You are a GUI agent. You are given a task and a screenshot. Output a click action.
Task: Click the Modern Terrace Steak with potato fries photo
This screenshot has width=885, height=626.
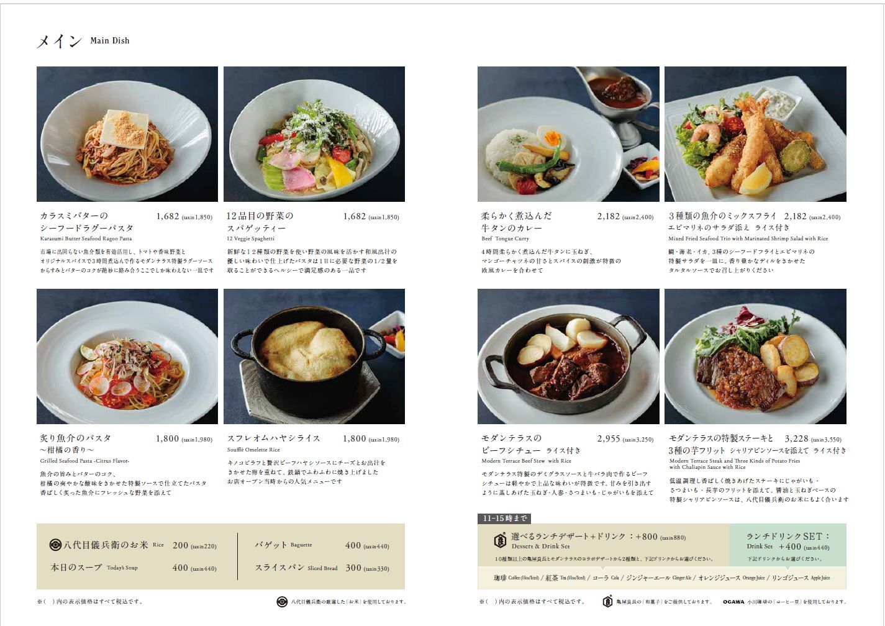755,356
